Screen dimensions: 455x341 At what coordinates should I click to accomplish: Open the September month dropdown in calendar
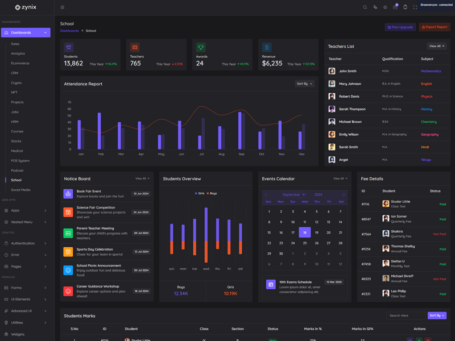click(293, 194)
